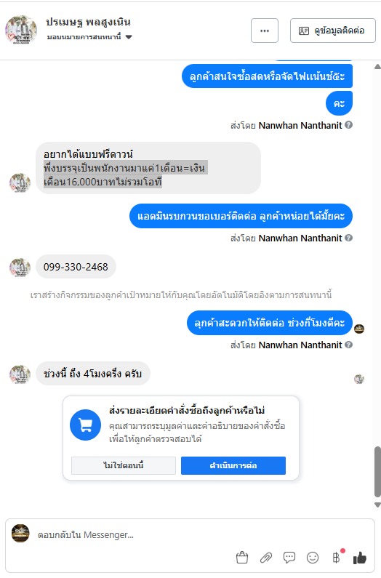Image resolution: width=381 pixels, height=578 pixels.
Task: Click the ไม่ใช่ตอนนี้ button
Action: tap(123, 465)
